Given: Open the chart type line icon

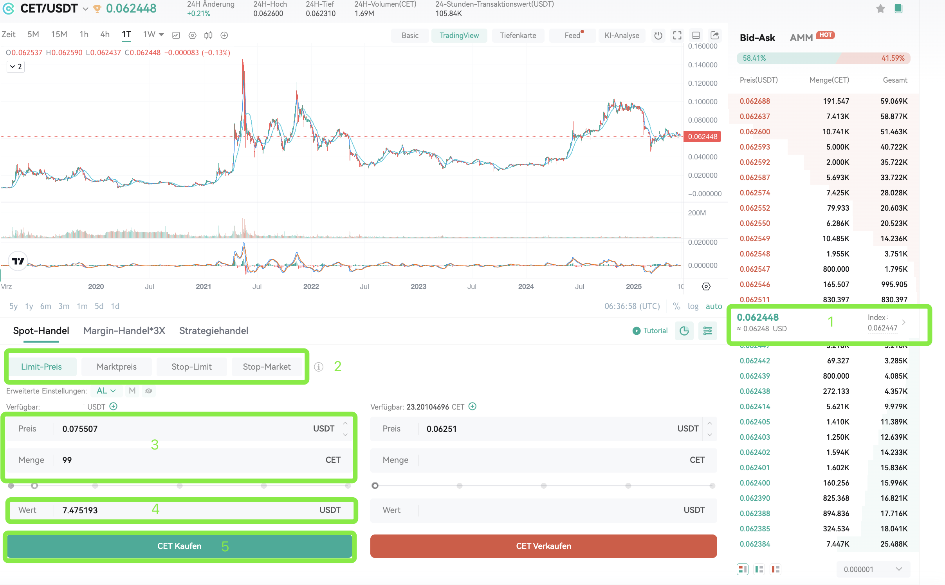Looking at the screenshot, I should click(176, 35).
